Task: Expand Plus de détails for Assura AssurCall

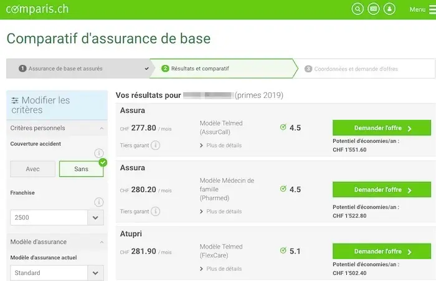Action: pos(220,145)
